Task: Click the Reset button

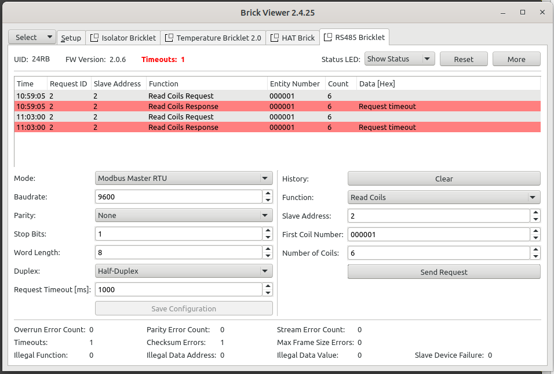Action: click(x=464, y=59)
